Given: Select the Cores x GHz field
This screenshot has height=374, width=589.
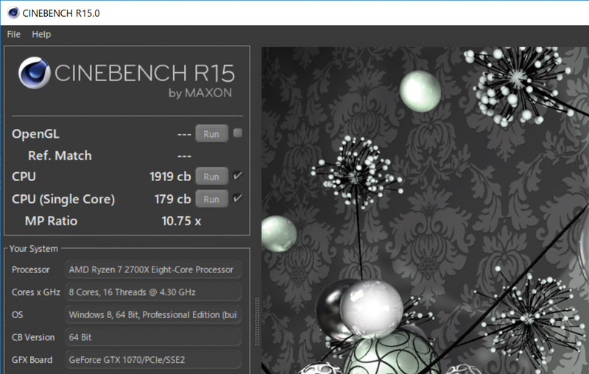Looking at the screenshot, I should [153, 292].
